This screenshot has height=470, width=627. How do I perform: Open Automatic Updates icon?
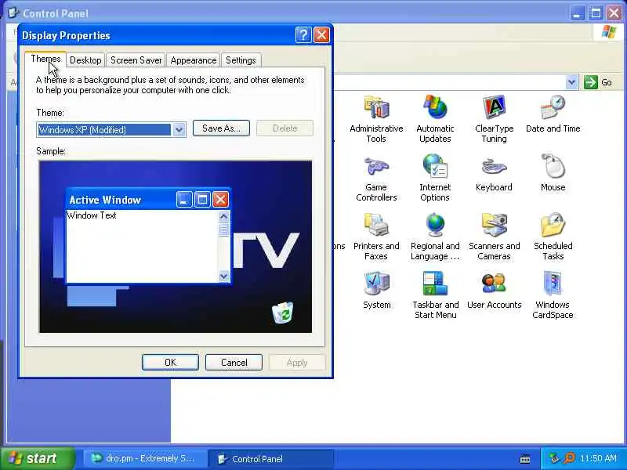(x=435, y=107)
